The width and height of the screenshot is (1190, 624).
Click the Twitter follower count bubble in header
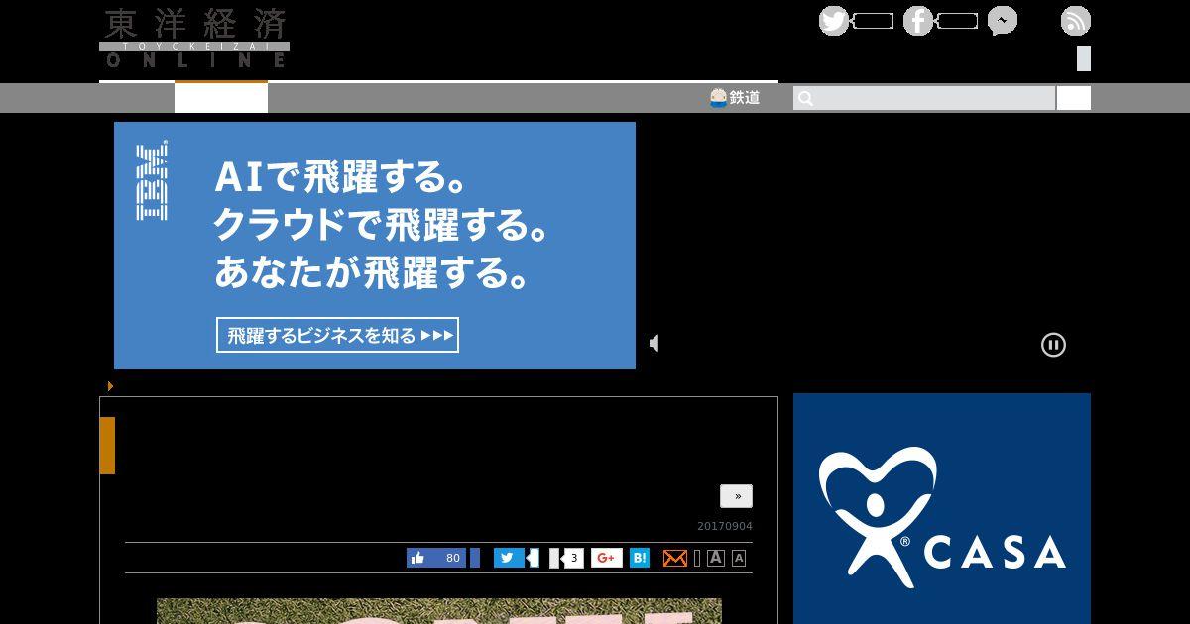873,21
